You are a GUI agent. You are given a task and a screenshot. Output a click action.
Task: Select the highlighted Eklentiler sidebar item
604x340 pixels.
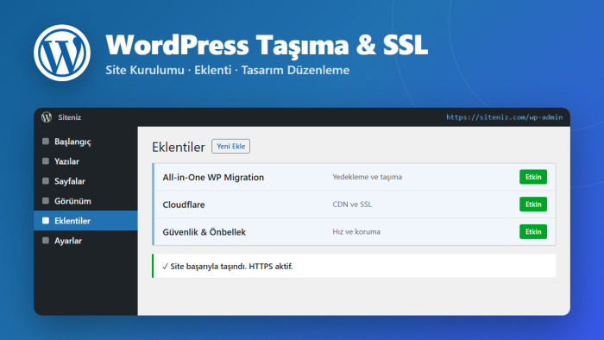point(85,221)
